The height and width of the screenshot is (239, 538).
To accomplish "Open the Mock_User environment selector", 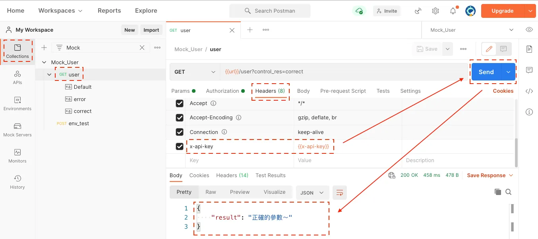I will (x=472, y=30).
